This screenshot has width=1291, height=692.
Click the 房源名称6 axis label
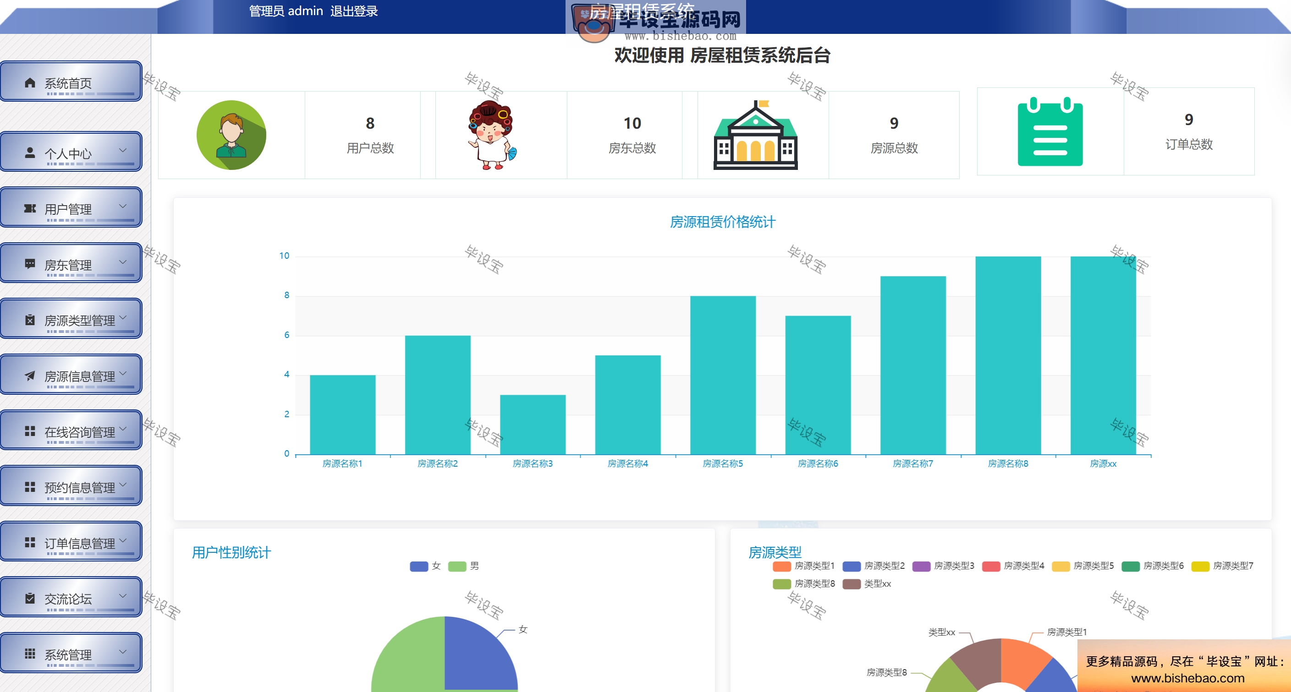click(x=818, y=463)
